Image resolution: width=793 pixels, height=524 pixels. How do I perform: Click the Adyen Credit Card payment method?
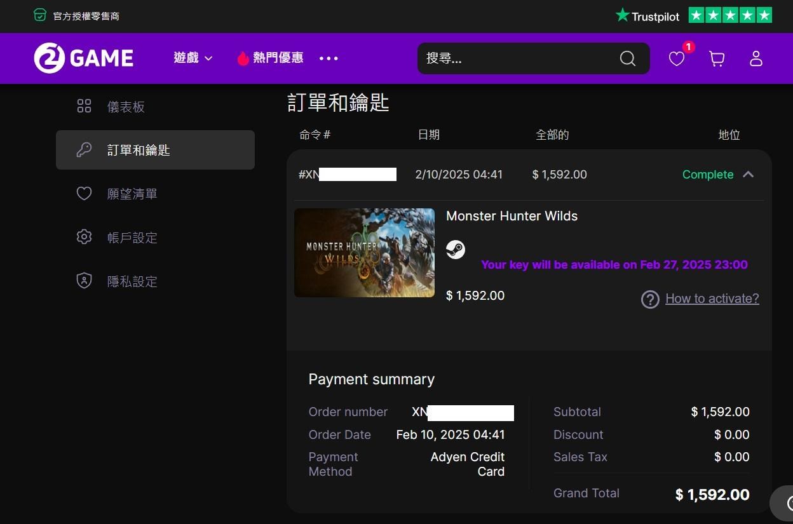click(x=468, y=464)
